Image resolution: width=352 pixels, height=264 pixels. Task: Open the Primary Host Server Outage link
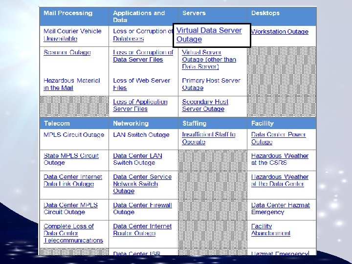[211, 84]
